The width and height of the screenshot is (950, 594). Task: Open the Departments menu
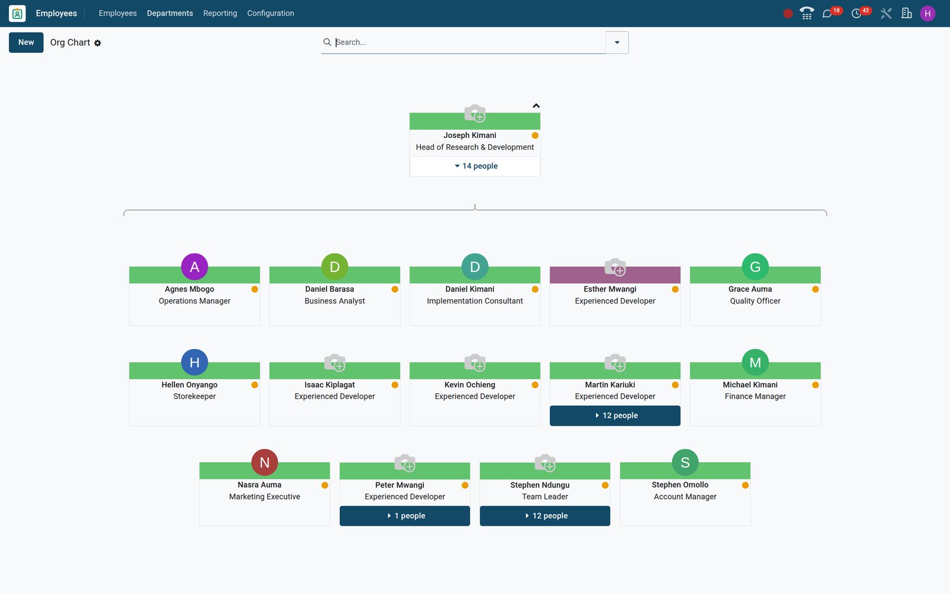[x=170, y=13]
